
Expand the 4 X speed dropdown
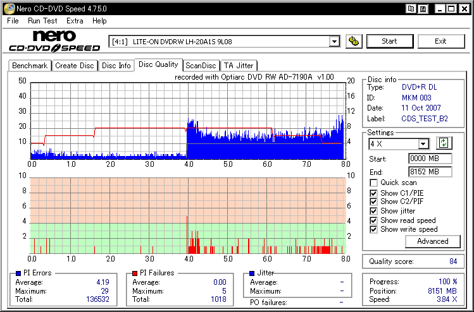[x=423, y=143]
